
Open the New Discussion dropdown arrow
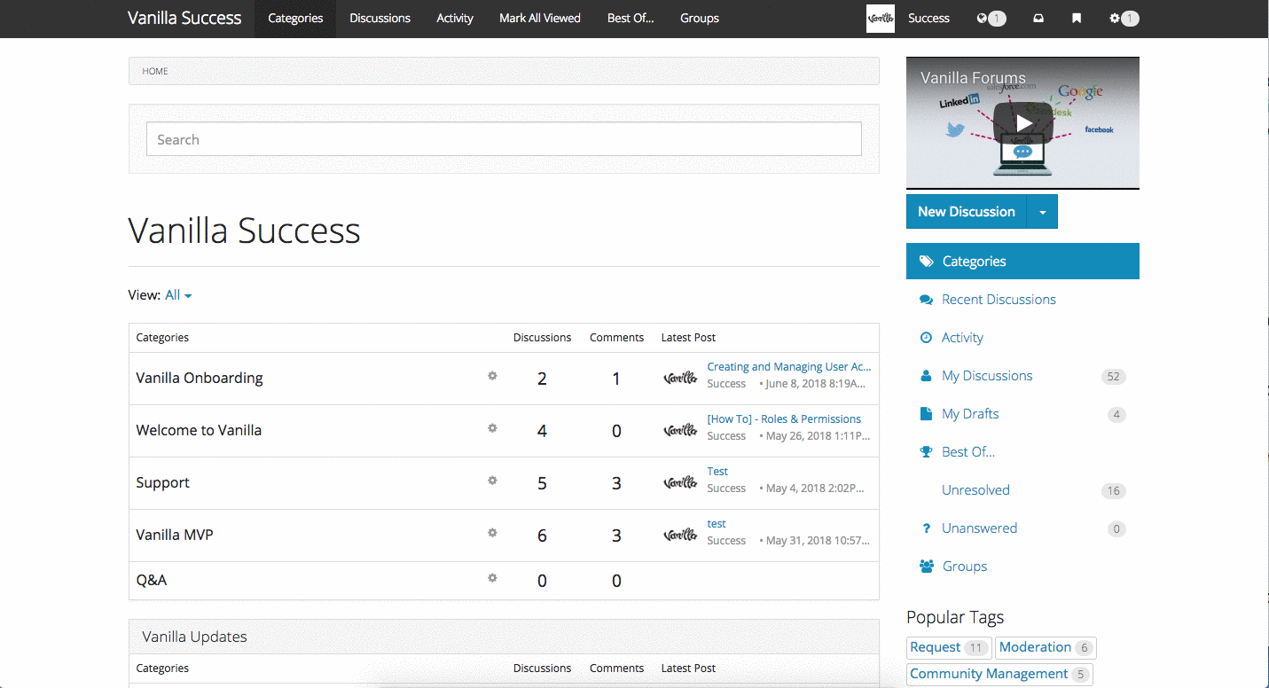click(1042, 212)
